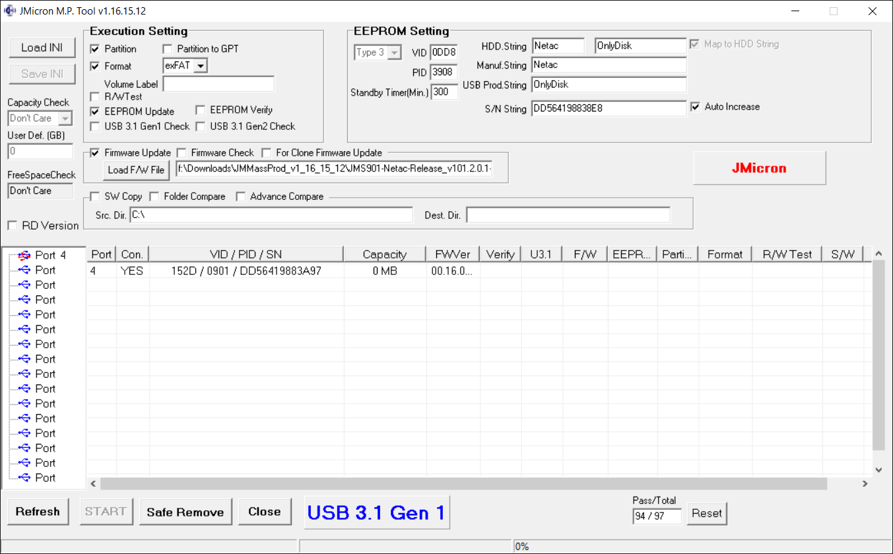Tick the Folder Compare checkbox
The image size is (893, 554).
[154, 197]
